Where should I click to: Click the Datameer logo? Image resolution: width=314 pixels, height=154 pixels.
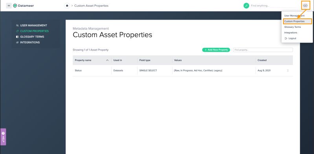coord(24,5)
